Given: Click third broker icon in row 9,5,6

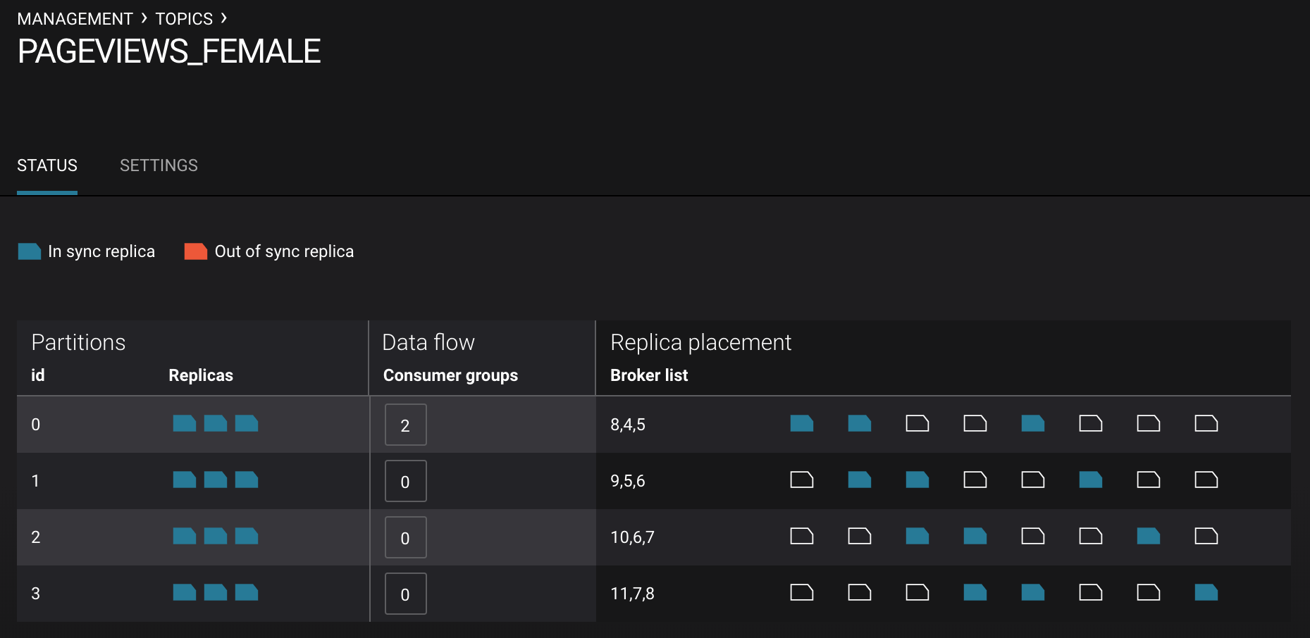Looking at the screenshot, I should click(917, 480).
